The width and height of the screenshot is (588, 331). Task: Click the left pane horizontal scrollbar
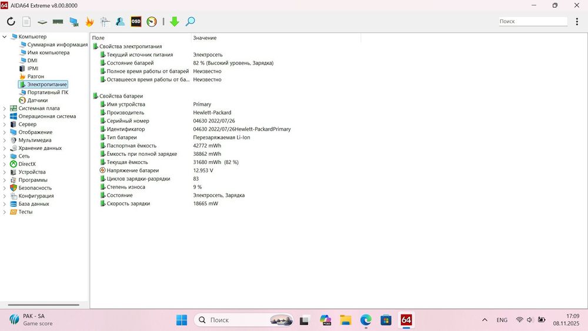[44, 305]
